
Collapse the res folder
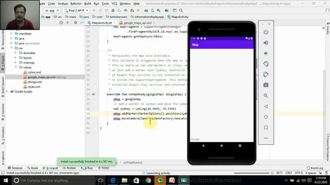tap(11, 48)
